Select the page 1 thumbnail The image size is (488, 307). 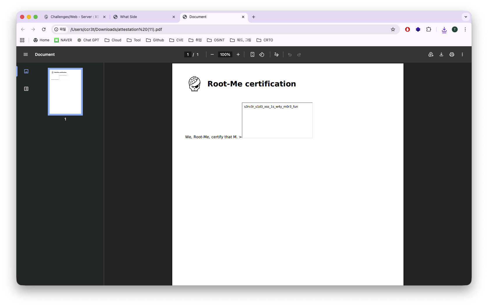[x=65, y=92]
